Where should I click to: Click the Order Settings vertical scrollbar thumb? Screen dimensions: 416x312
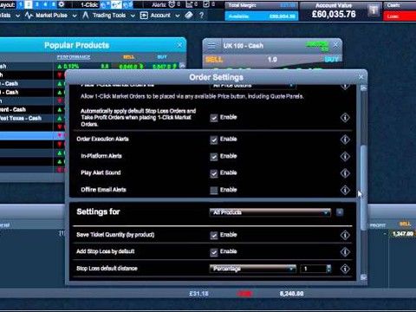[364, 188]
